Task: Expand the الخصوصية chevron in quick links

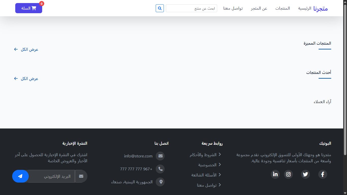Action: (220, 165)
